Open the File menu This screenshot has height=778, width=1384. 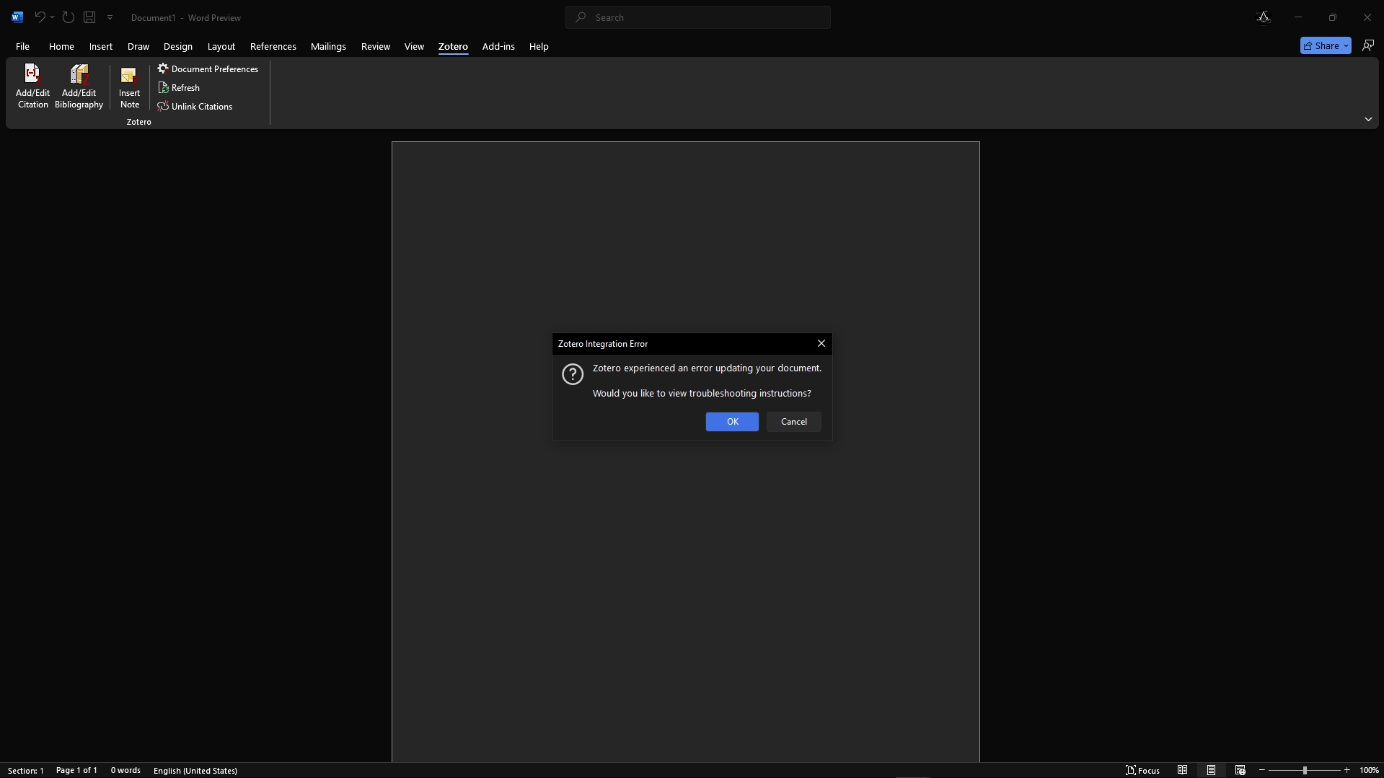coord(22,46)
